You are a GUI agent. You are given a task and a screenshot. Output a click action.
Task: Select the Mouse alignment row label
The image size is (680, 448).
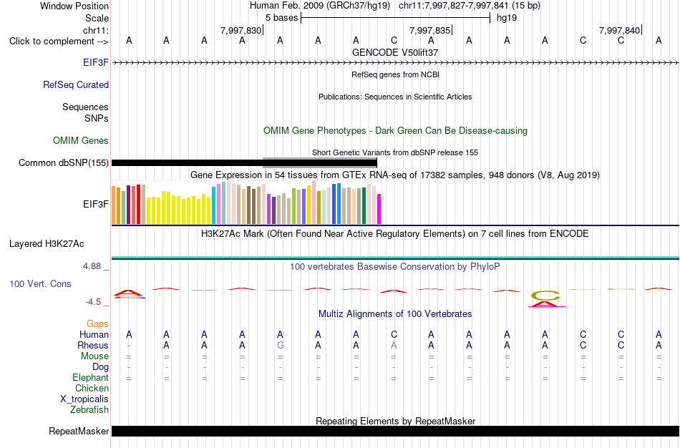point(94,356)
